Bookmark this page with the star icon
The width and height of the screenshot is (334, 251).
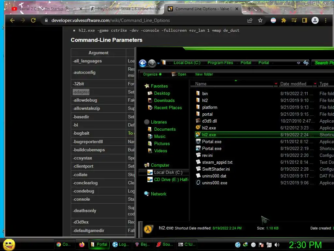coord(260,20)
